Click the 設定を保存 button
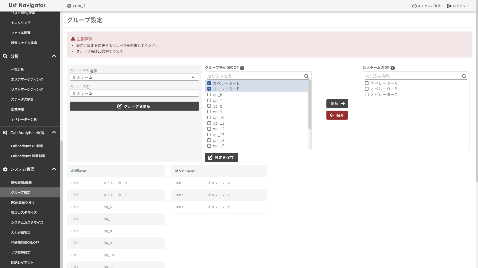The image size is (478, 268). [221, 157]
